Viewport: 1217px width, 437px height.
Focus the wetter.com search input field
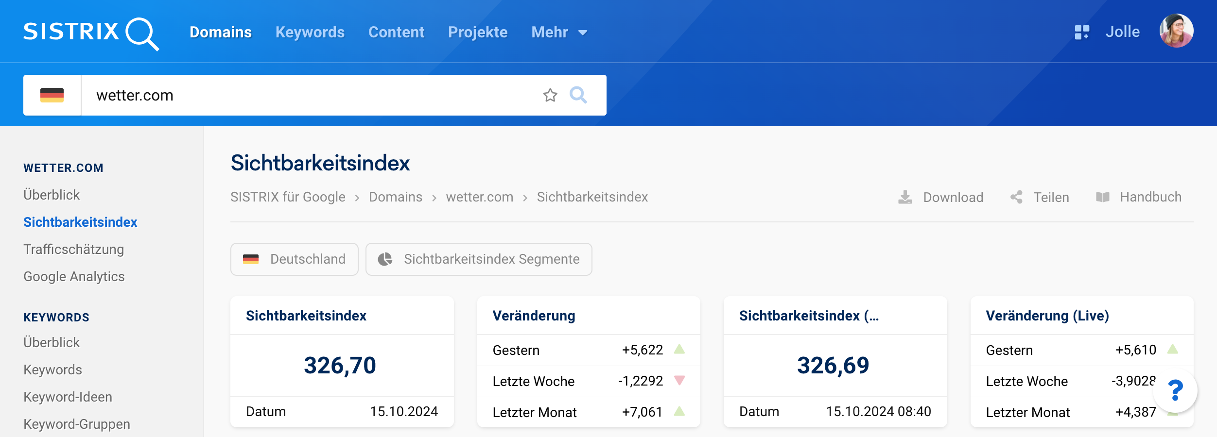[x=311, y=95]
